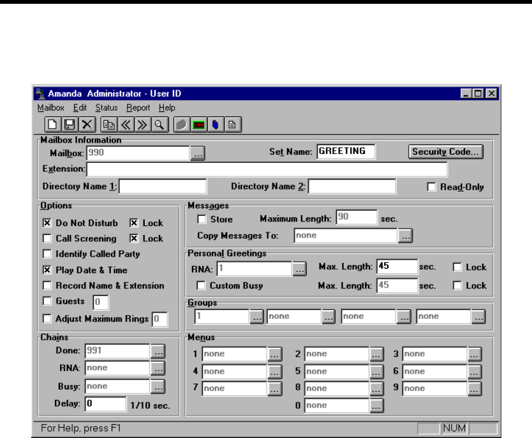
Task: Open the Status menu
Action: [x=107, y=108]
